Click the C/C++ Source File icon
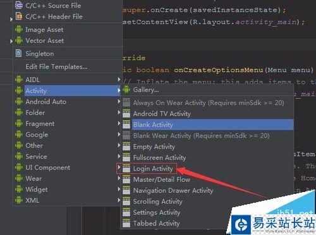Image resolution: width=316 pixels, height=235 pixels. coord(18,5)
